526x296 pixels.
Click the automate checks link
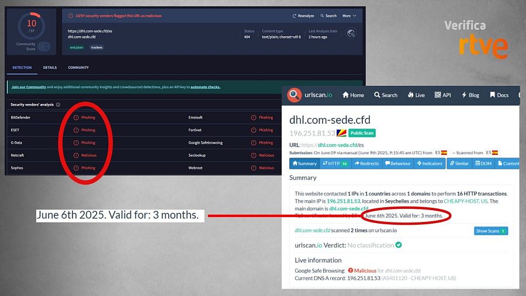(205, 87)
